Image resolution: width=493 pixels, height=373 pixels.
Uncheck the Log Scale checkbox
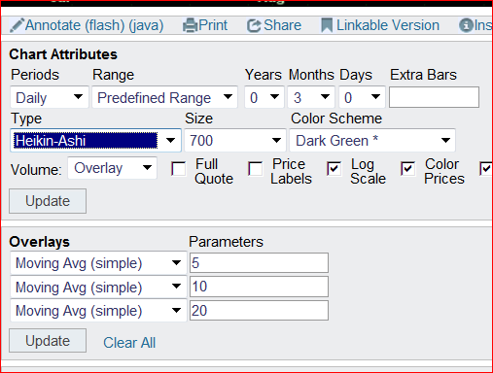coord(334,169)
